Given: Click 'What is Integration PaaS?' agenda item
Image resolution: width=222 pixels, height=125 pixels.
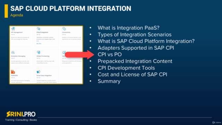Looking at the screenshot, I should click(128, 28).
